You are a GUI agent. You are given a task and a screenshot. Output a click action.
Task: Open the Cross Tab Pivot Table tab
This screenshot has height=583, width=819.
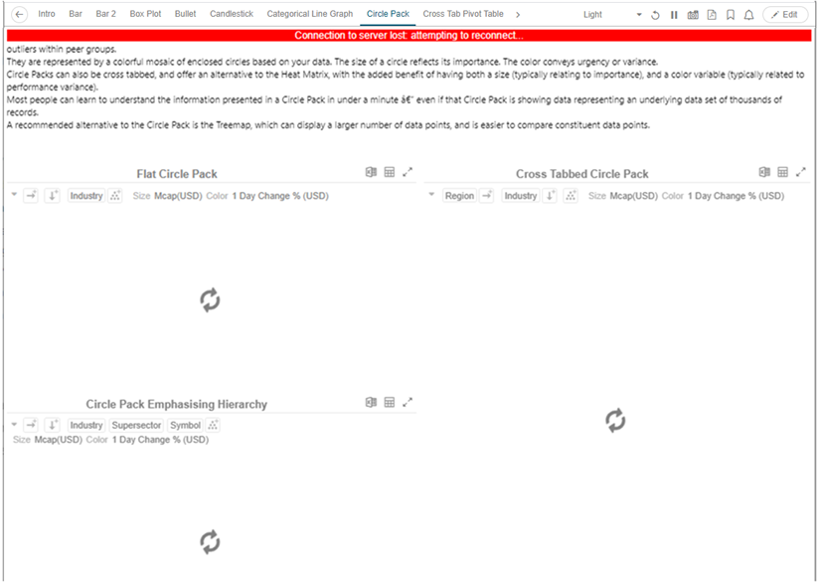tap(463, 14)
